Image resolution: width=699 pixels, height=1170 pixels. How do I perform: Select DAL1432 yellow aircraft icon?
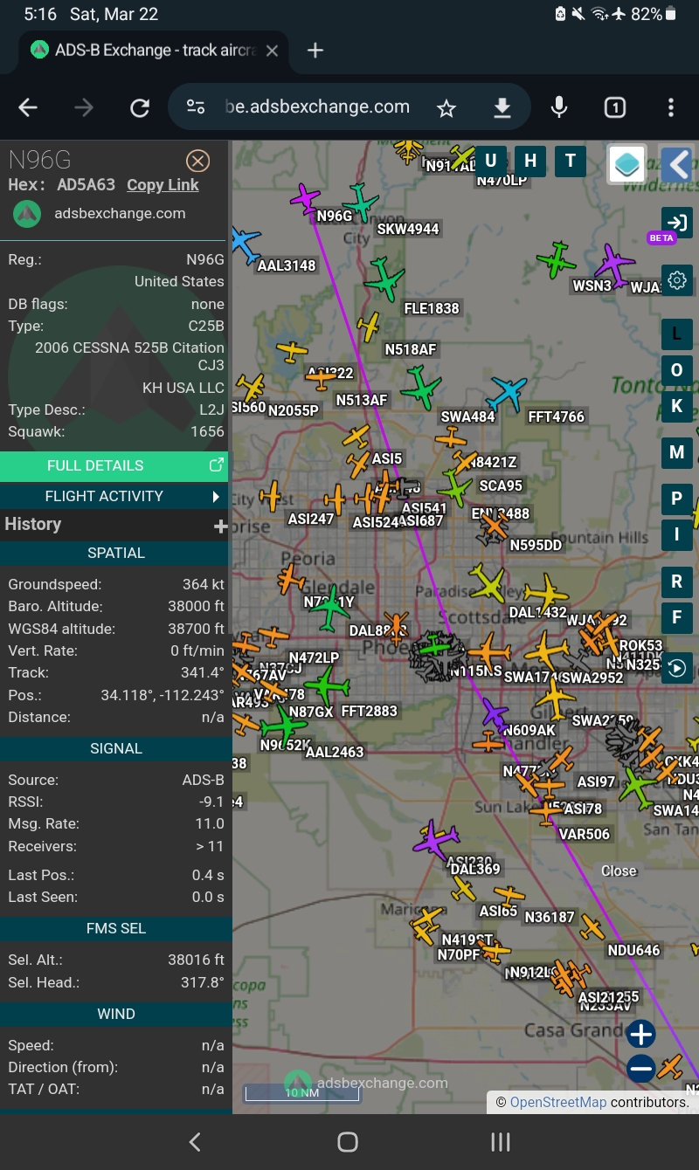(547, 592)
